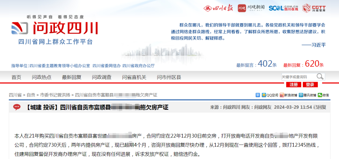
Task: Focus the 关键字或查询码 search field
Action: [298, 77]
